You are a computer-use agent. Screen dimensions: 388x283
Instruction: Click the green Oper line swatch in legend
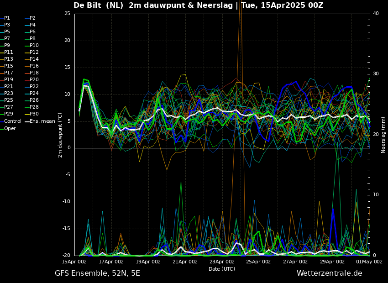[2, 129]
